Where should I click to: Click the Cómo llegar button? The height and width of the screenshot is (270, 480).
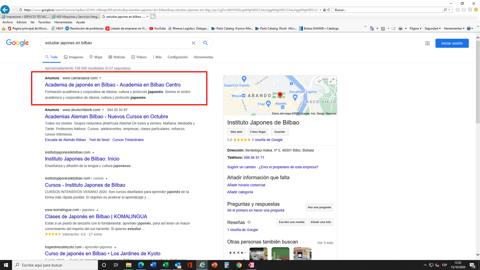click(x=258, y=132)
